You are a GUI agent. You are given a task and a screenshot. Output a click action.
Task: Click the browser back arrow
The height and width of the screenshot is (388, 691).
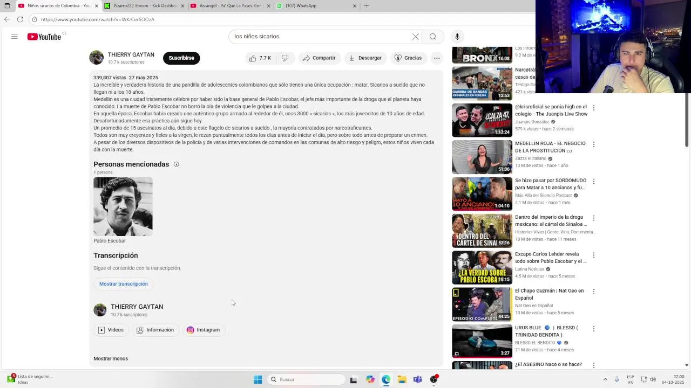click(x=7, y=19)
